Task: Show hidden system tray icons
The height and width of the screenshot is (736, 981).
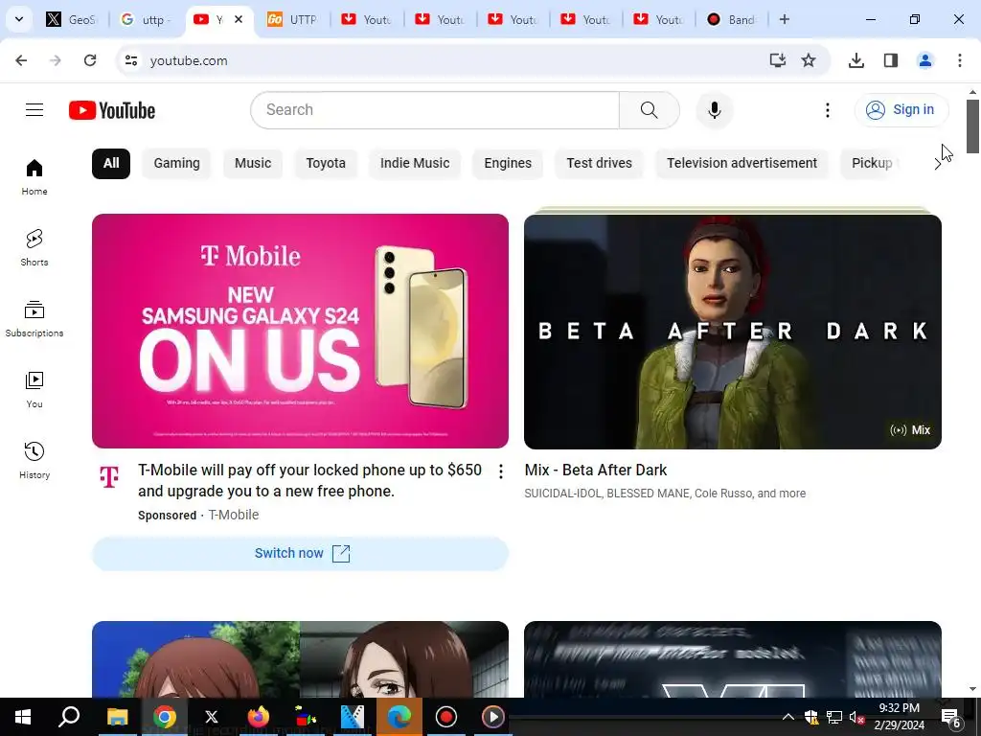Action: 787,717
